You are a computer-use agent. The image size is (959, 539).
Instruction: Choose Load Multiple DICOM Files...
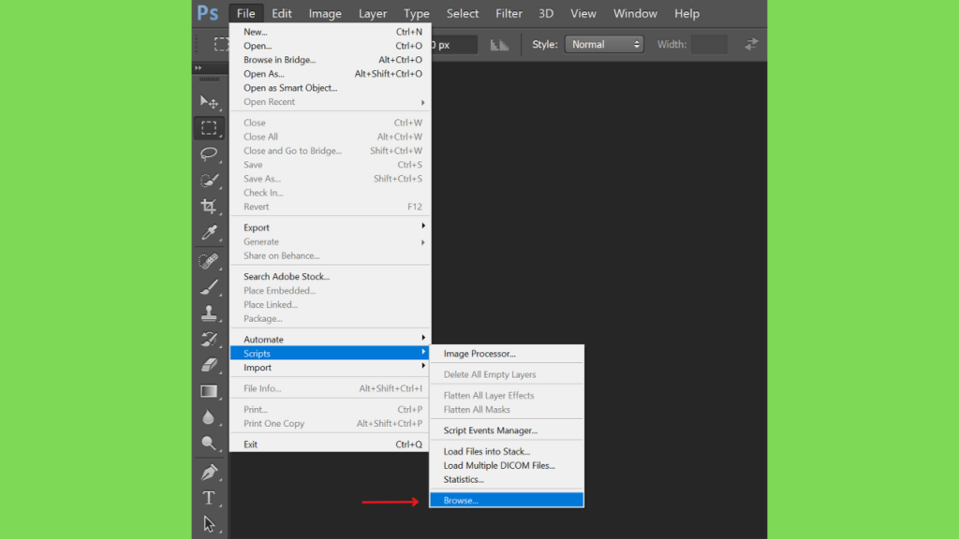tap(507, 466)
